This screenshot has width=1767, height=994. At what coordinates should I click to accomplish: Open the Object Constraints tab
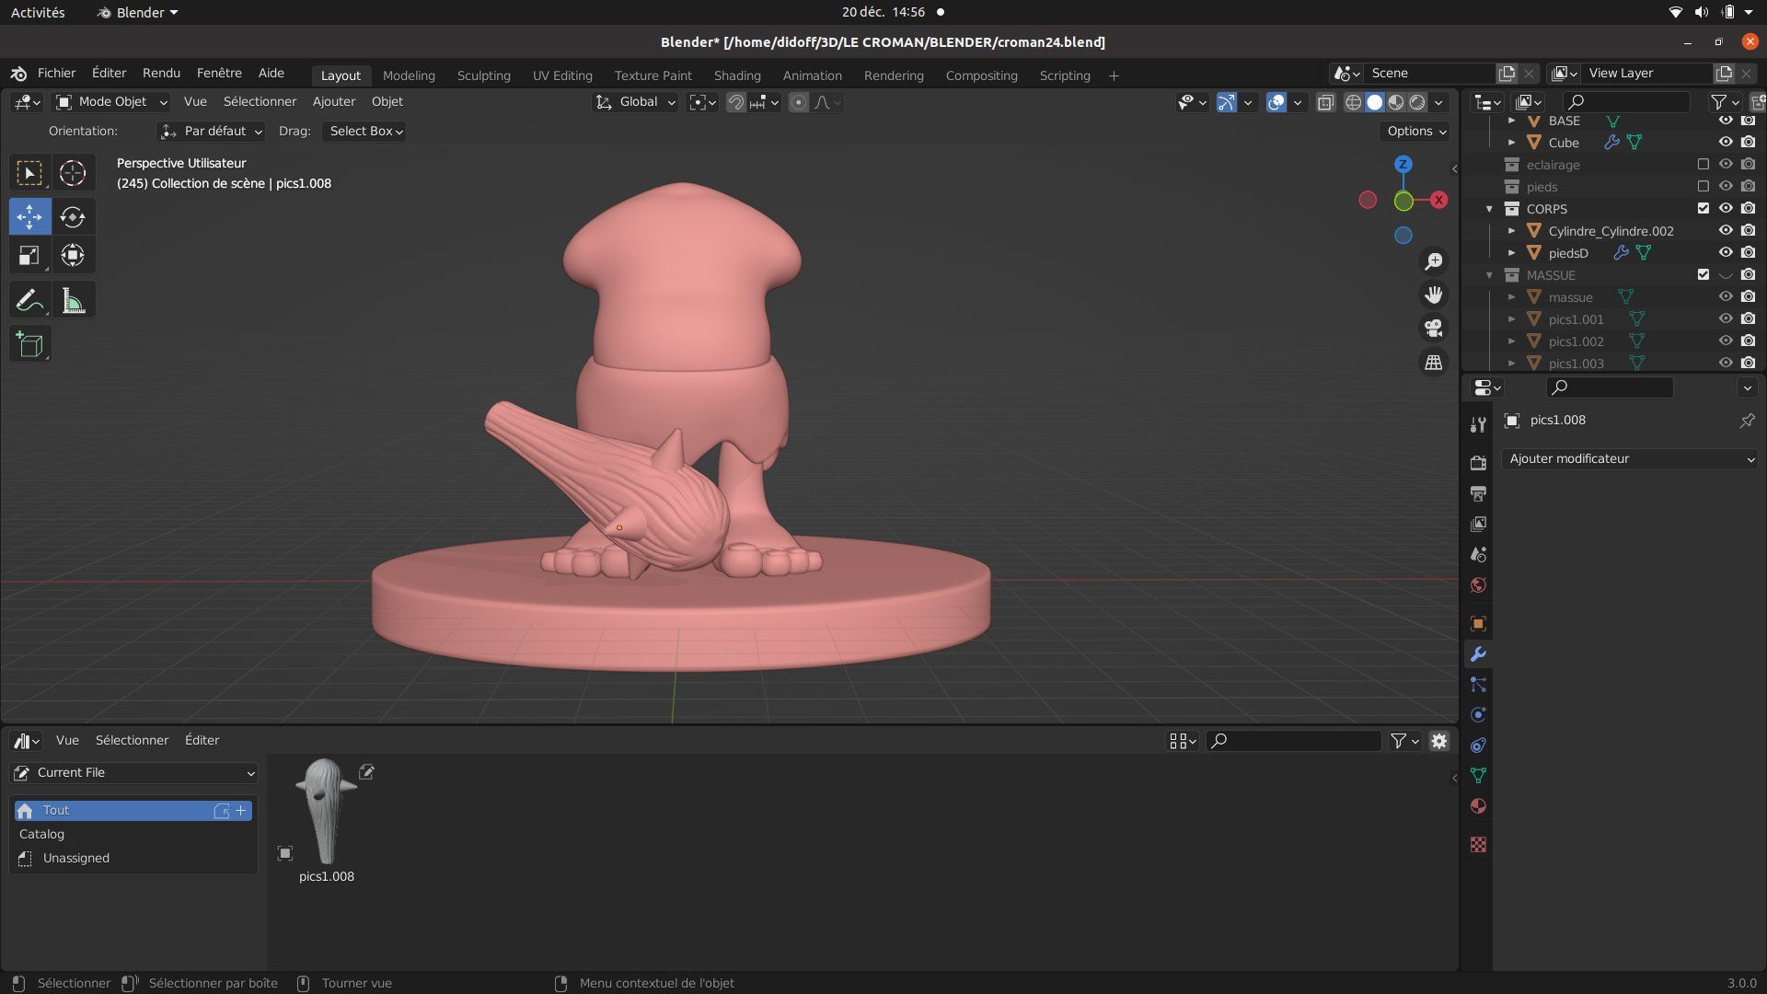click(x=1478, y=745)
